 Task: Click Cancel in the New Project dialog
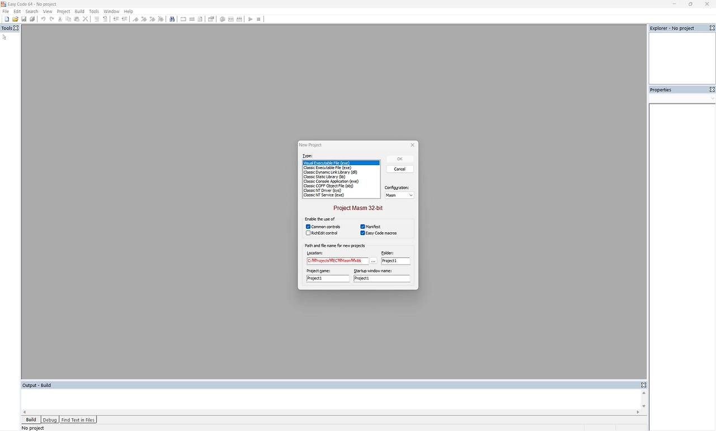coord(399,169)
